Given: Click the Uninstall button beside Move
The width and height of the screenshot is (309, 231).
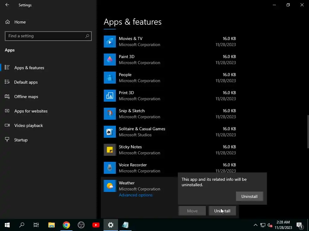Looking at the screenshot, I should (x=222, y=211).
